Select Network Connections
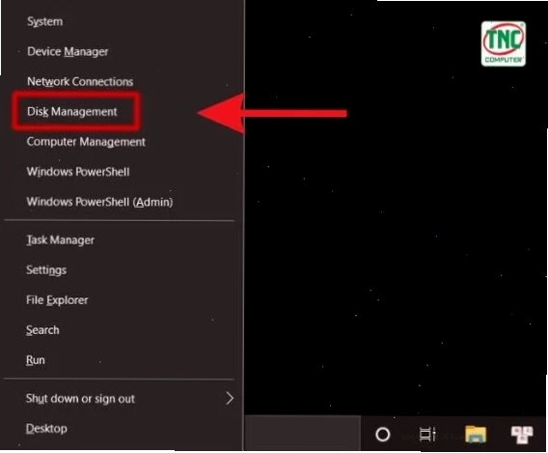The image size is (548, 453). (80, 81)
